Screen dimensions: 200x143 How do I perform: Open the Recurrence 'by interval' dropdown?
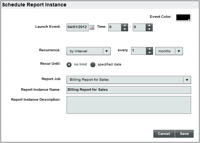pos(89,51)
